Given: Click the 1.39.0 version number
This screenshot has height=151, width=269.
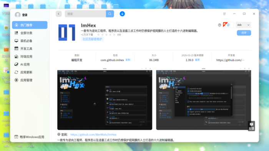Looking at the screenshot, I should (x=189, y=60).
